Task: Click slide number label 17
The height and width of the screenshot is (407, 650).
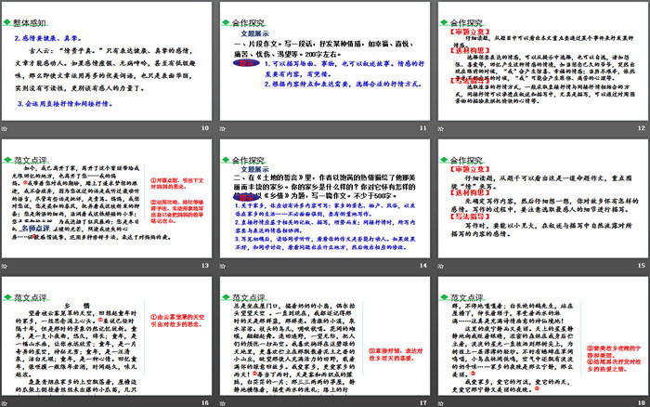Action: coord(423,402)
